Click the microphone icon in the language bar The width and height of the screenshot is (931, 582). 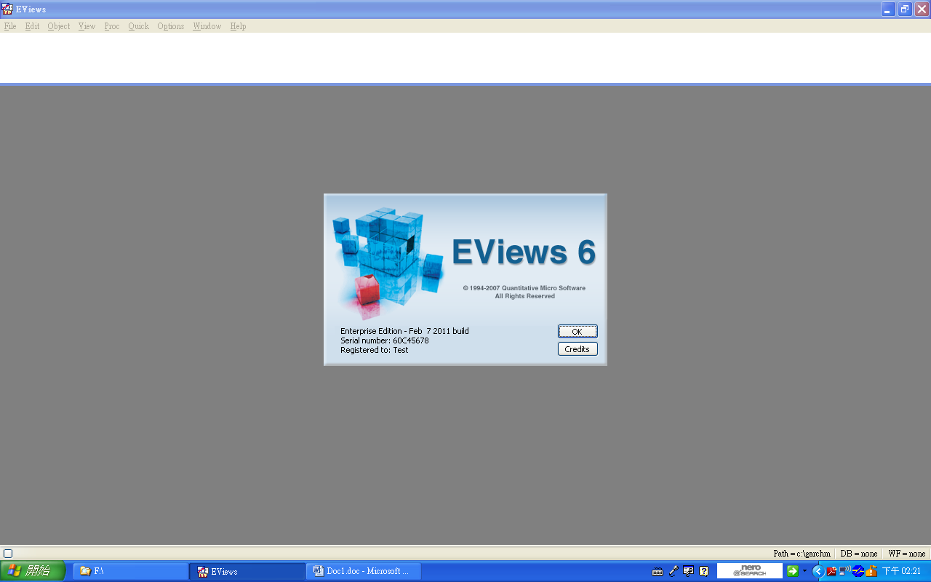coord(674,571)
